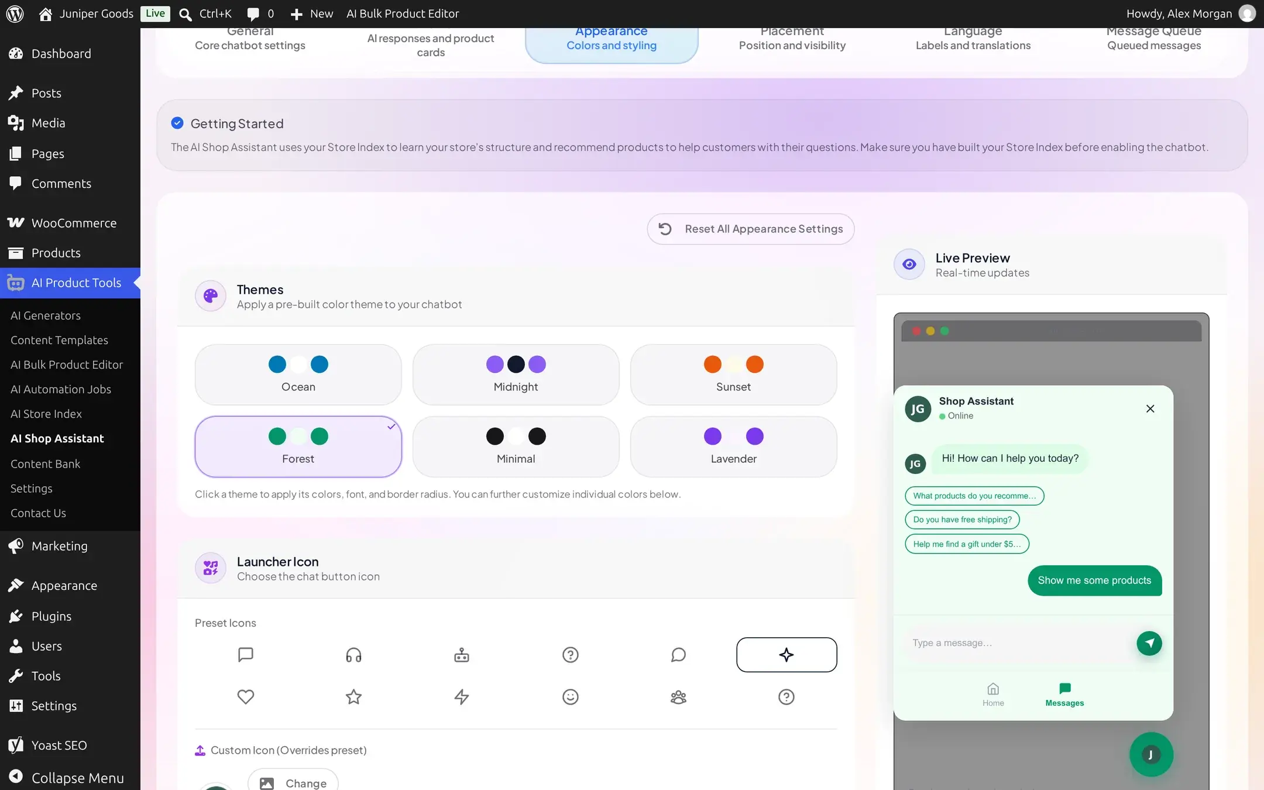Click 'Help me find a gift' suggestion

click(967, 544)
